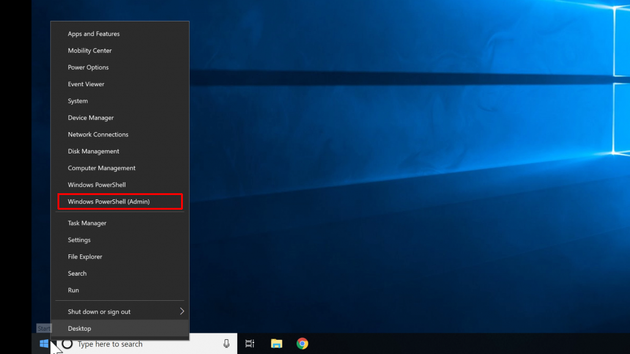Expand the 'Shut down or sign out' arrow

182,311
